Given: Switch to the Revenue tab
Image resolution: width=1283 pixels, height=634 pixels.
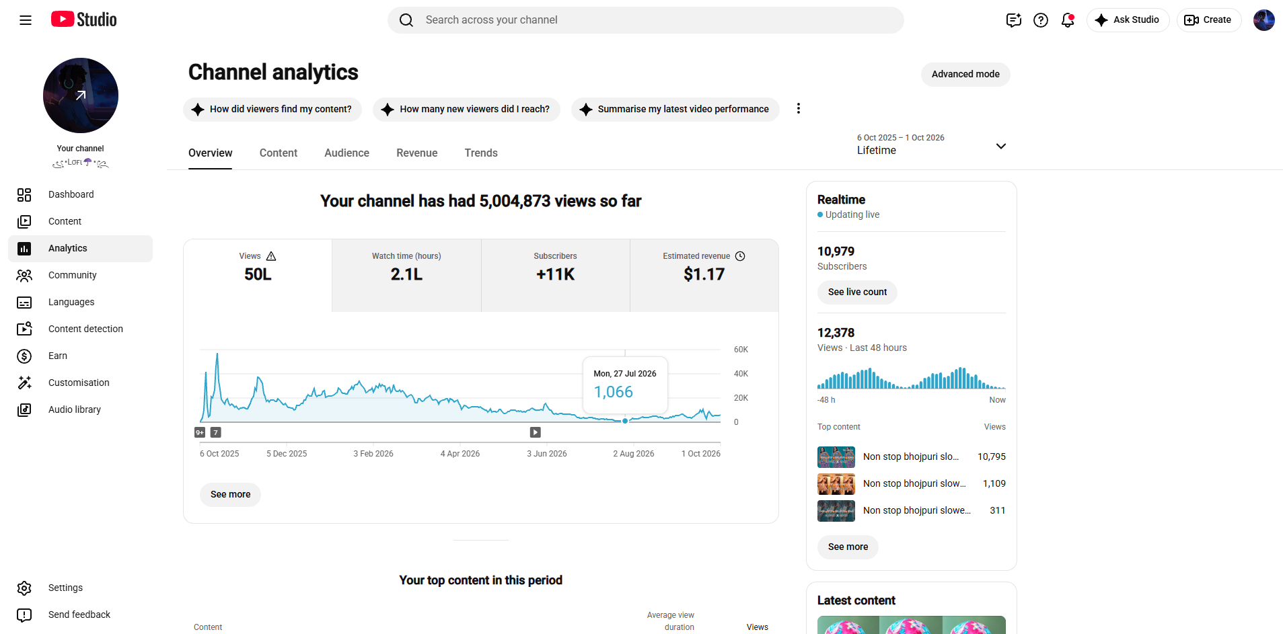Looking at the screenshot, I should point(417,153).
